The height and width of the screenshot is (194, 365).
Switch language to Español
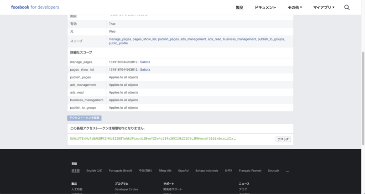[183, 171]
